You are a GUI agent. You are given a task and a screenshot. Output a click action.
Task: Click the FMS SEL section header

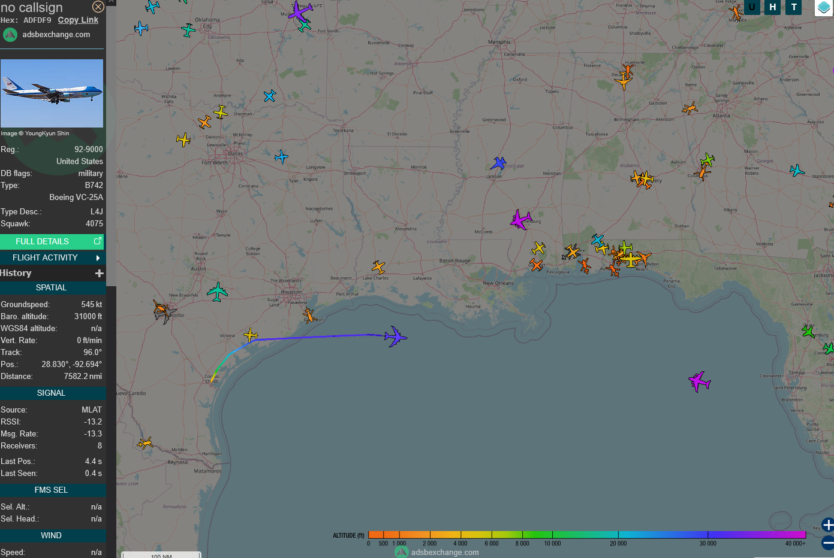coord(52,490)
